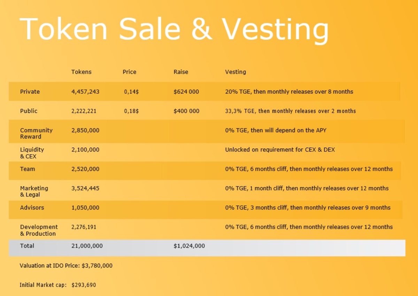418x296 pixels.
Task: Select the Advisors 1,050,000 tokens value
Action: [85, 208]
